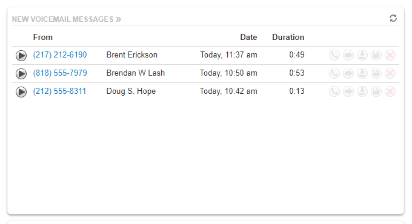This screenshot has width=412, height=224.
Task: Download the Doug S. Hope voicemail
Action: [362, 91]
